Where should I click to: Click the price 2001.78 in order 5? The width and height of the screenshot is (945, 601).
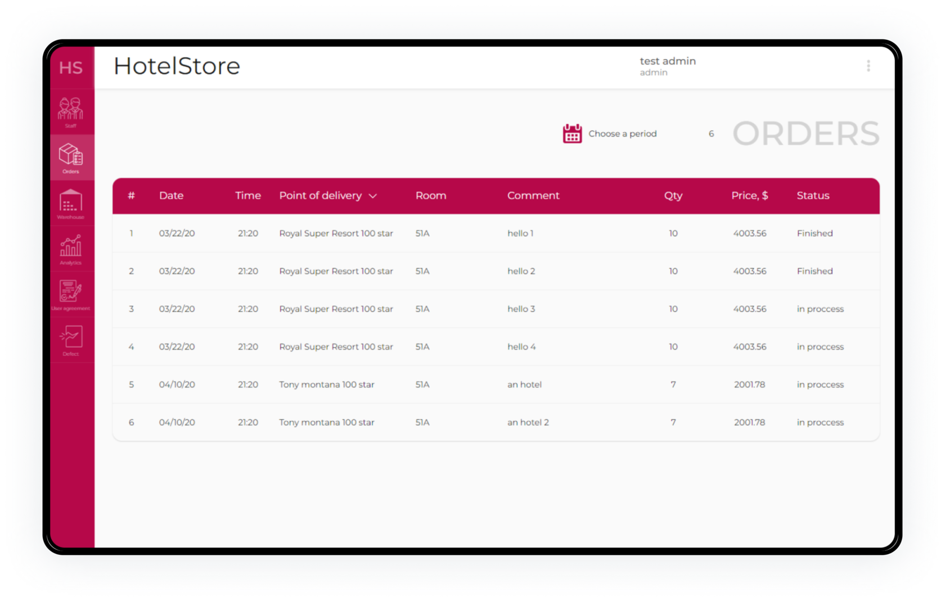click(x=749, y=385)
